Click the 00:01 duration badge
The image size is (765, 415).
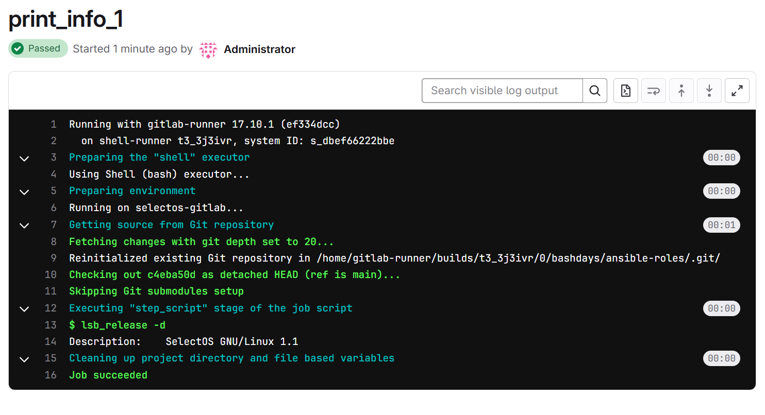pos(721,225)
